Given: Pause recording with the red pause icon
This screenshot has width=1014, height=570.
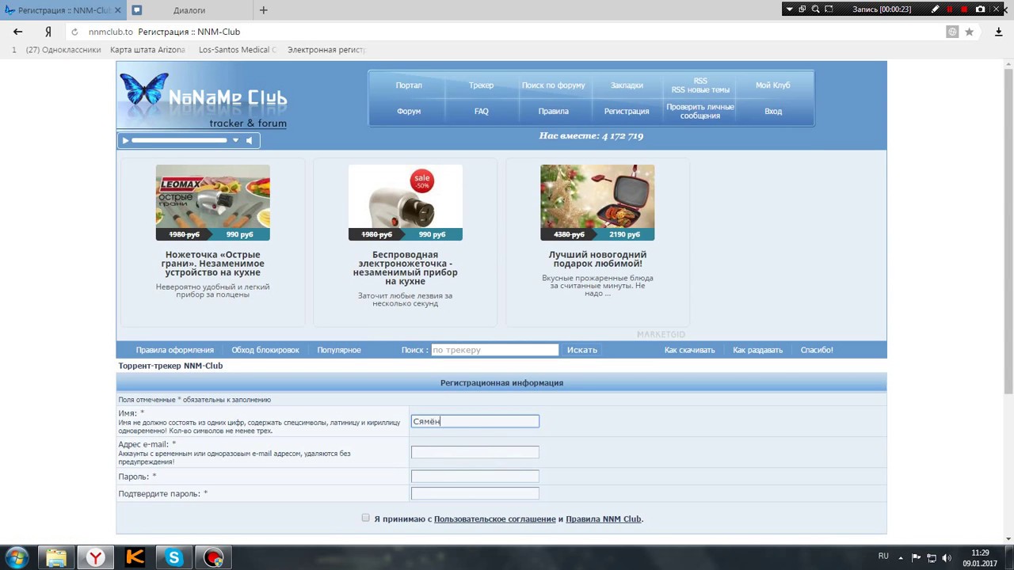Looking at the screenshot, I should click(950, 9).
